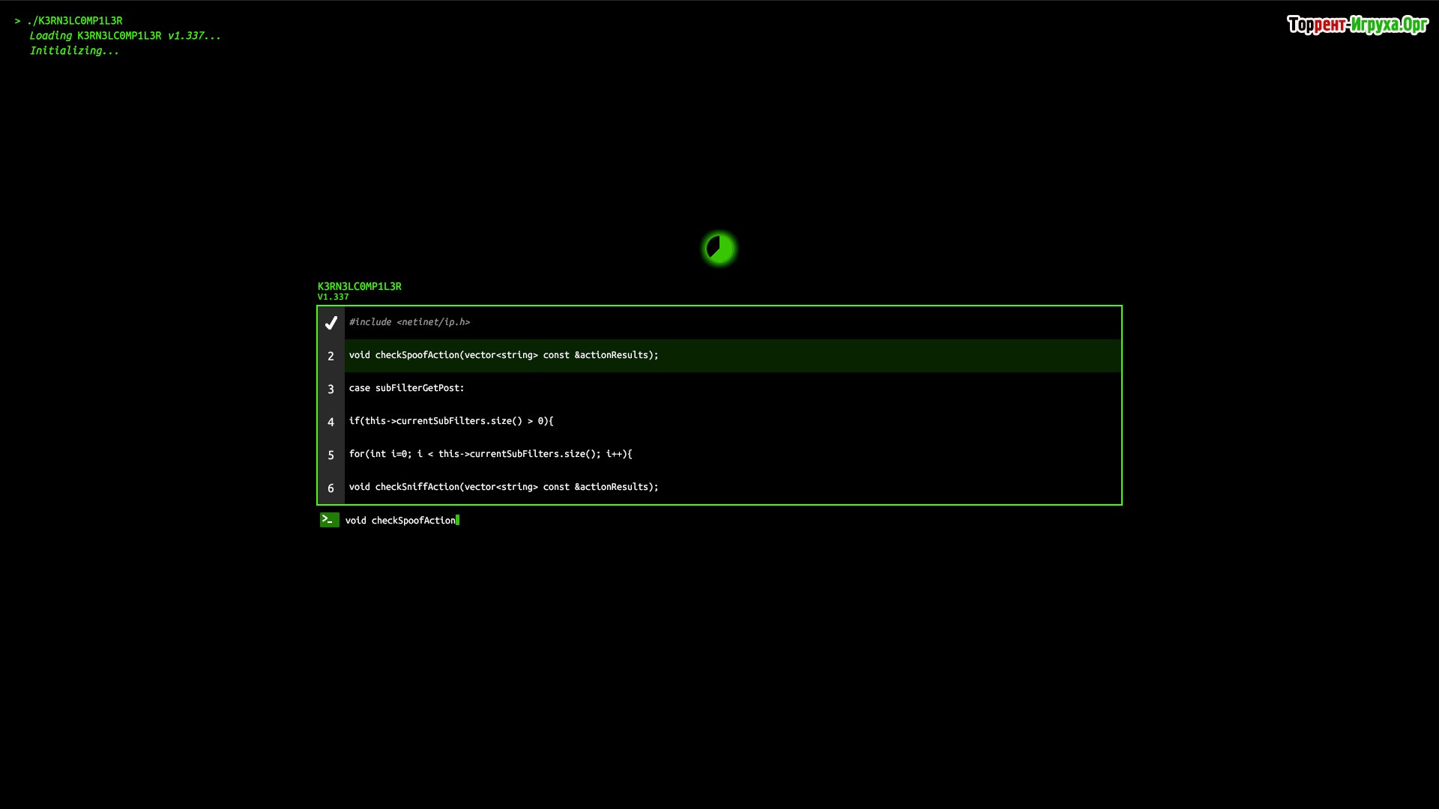Click the V1.337 version label

click(333, 297)
